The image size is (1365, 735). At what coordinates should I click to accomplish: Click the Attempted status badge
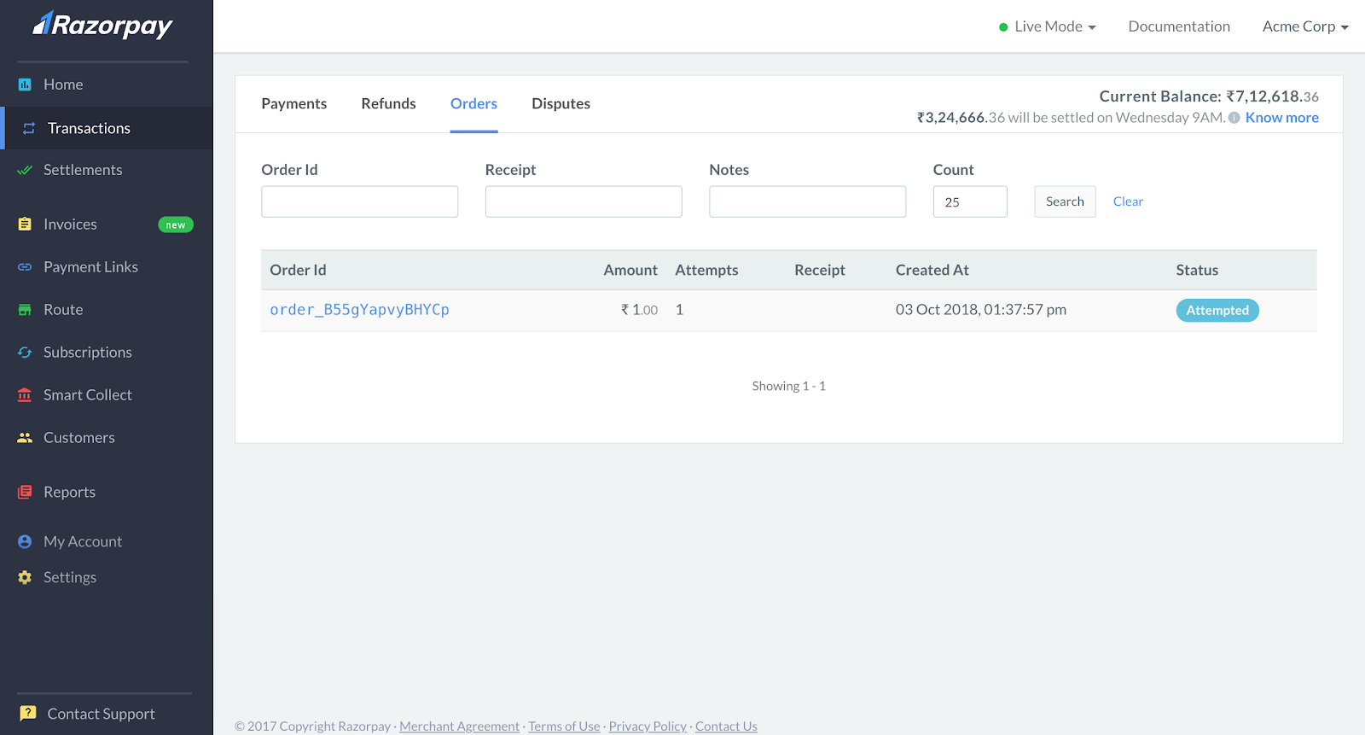(1217, 311)
